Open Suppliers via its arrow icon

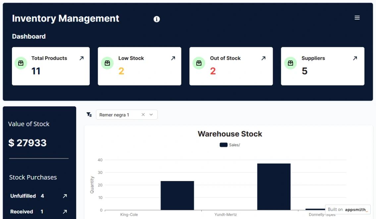tap(355, 58)
